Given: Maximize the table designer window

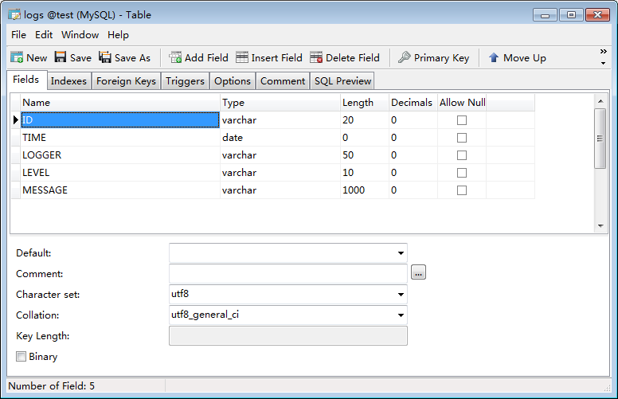Looking at the screenshot, I should point(571,15).
